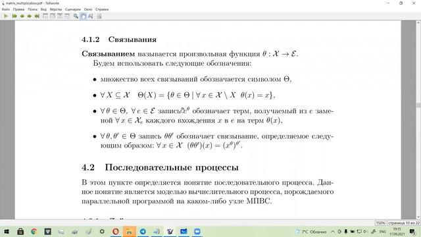Click the green Typeset play button
421x237 pixels.
(6, 16)
